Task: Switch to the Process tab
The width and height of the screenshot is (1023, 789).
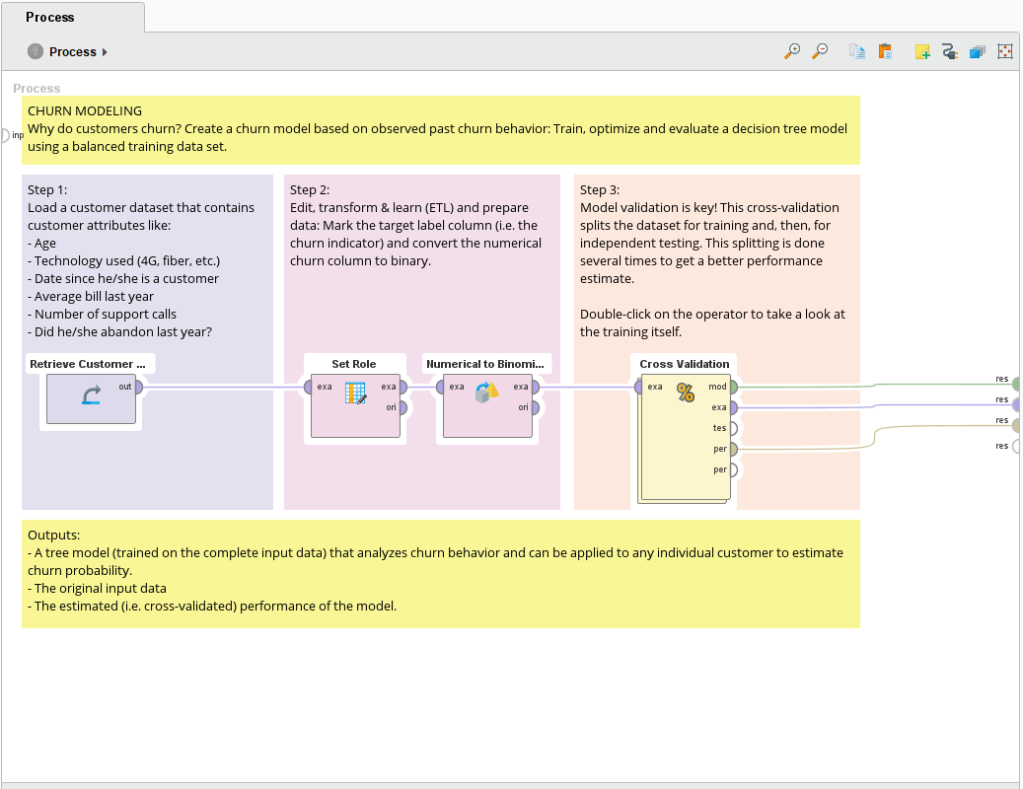Action: point(50,17)
